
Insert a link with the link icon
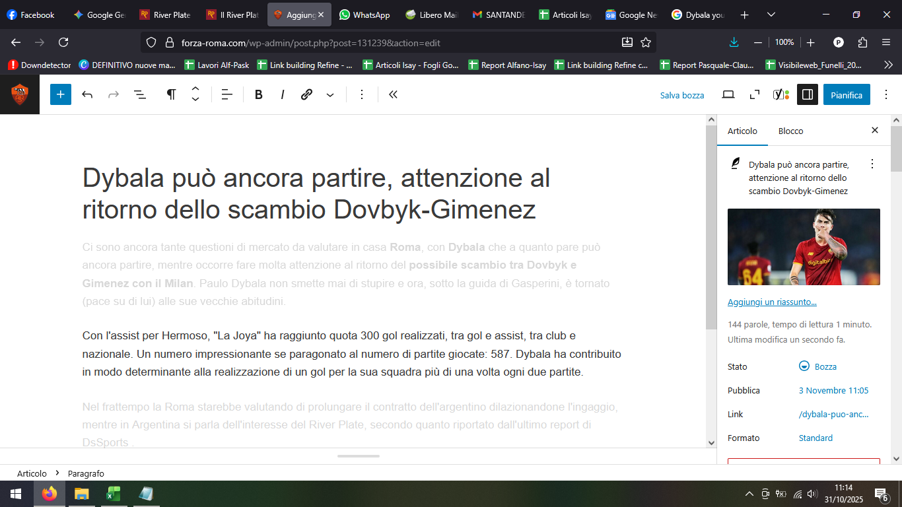(x=306, y=94)
